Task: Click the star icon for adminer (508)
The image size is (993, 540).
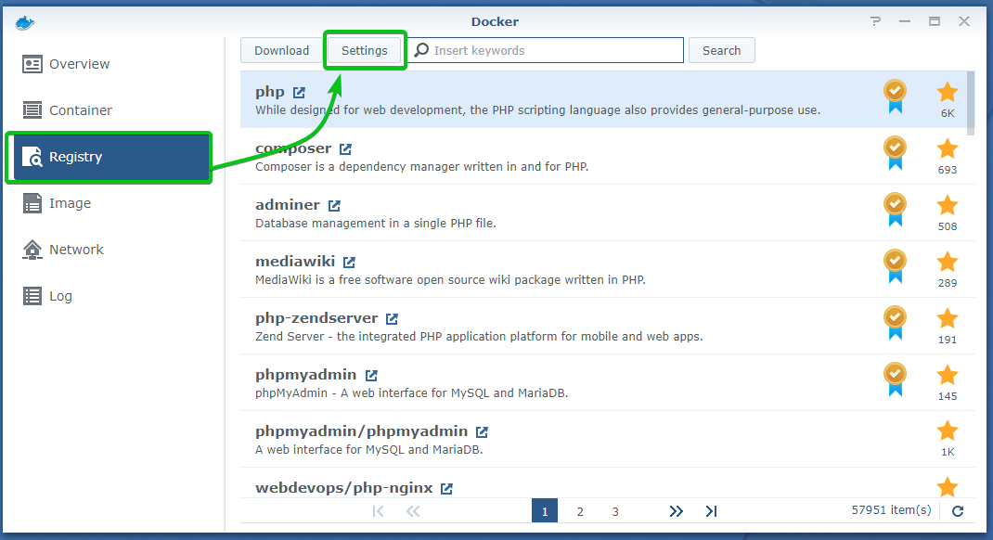Action: coord(948,205)
